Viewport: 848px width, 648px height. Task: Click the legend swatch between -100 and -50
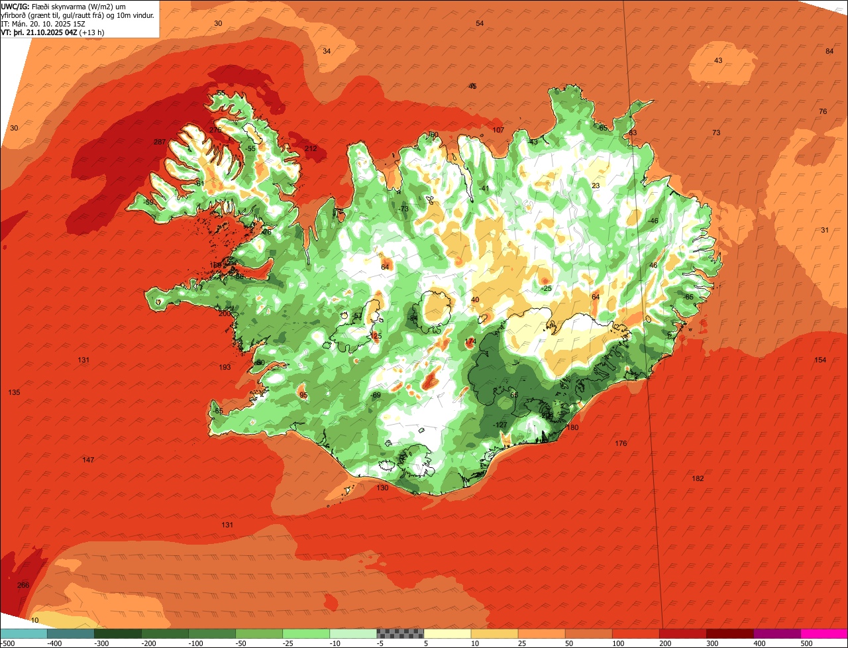pos(212,633)
